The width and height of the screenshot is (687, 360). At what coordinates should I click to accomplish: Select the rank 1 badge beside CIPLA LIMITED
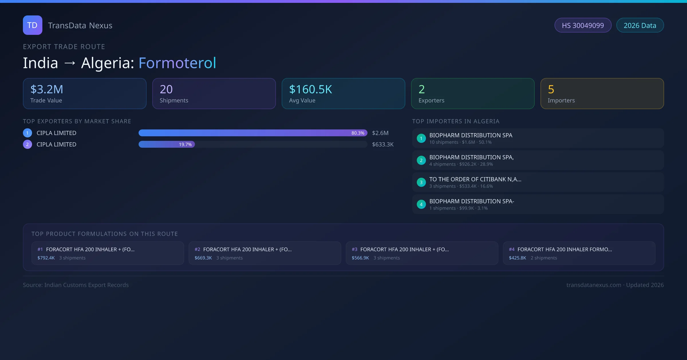pos(27,133)
